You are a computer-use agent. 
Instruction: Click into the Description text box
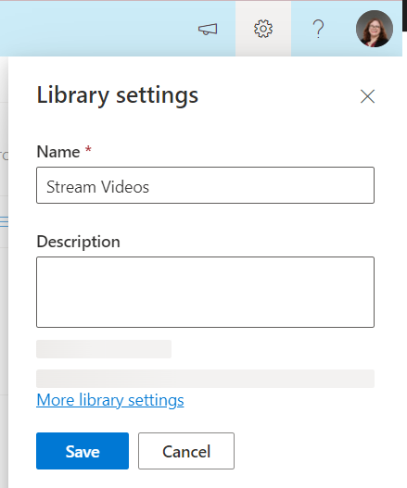pyautogui.click(x=206, y=292)
